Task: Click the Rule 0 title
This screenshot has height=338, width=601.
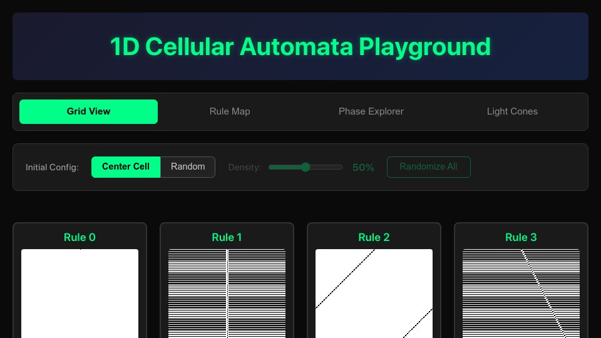Action: tap(80, 237)
